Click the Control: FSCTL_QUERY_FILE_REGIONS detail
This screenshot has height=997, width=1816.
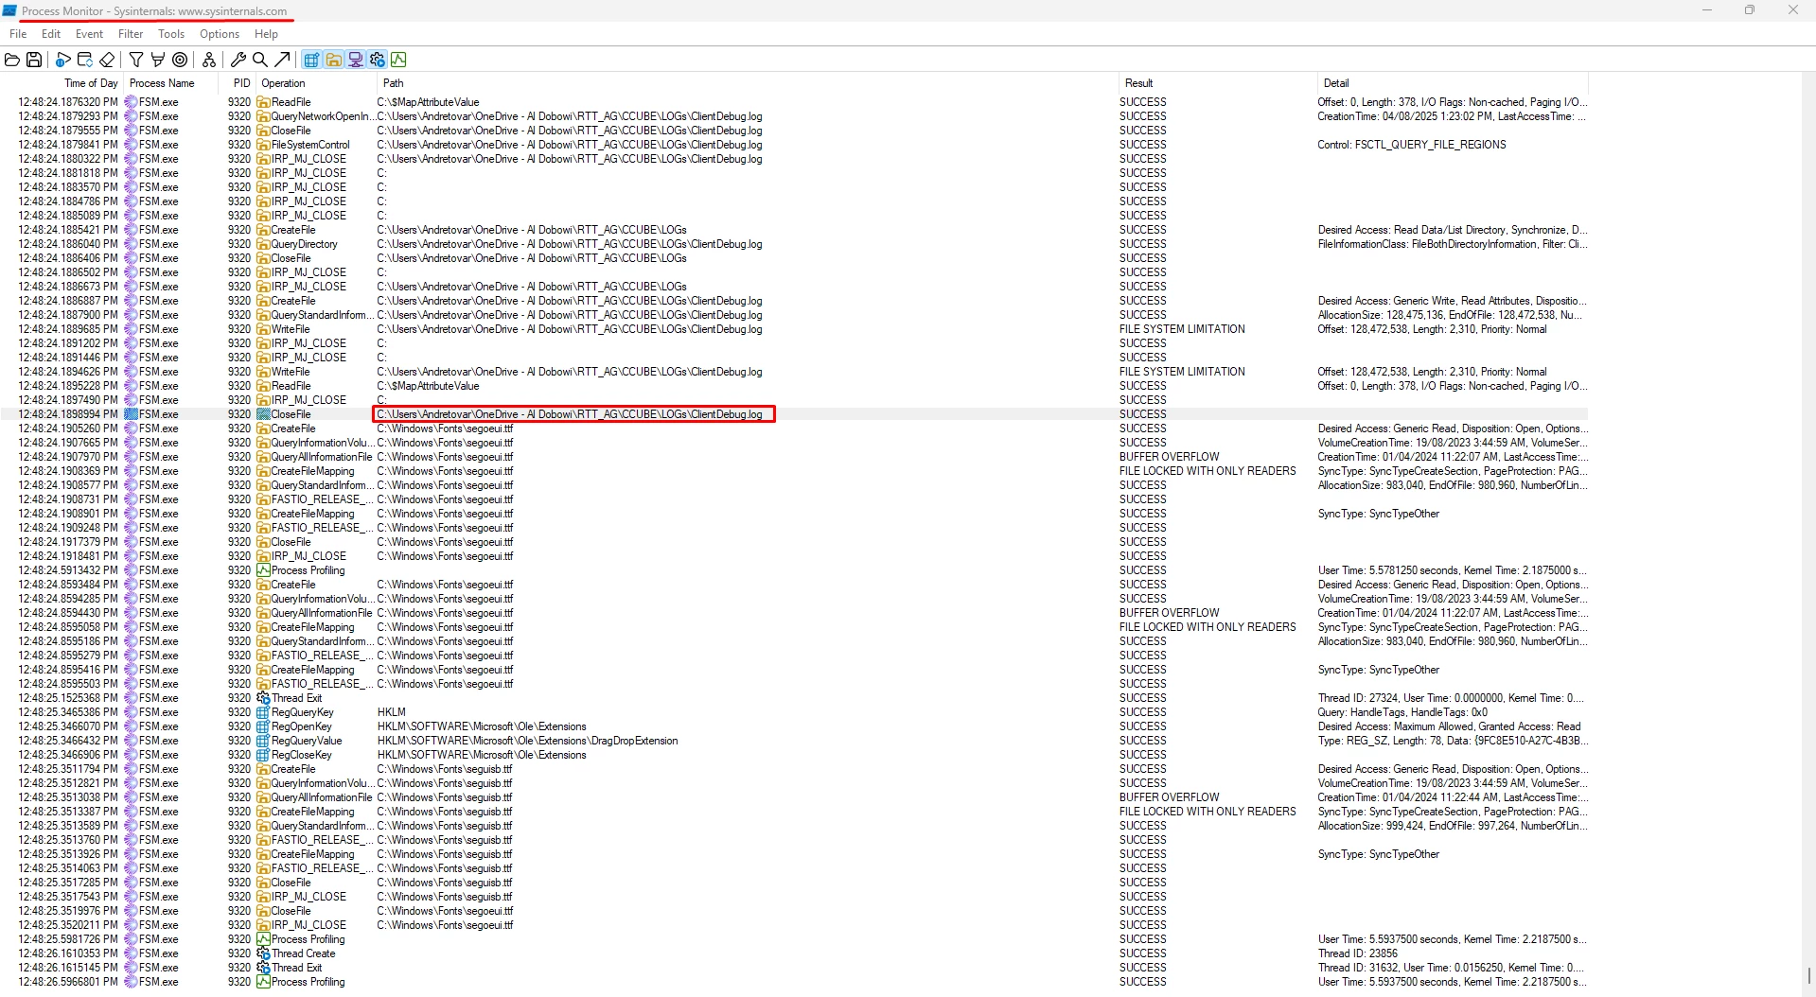point(1411,145)
